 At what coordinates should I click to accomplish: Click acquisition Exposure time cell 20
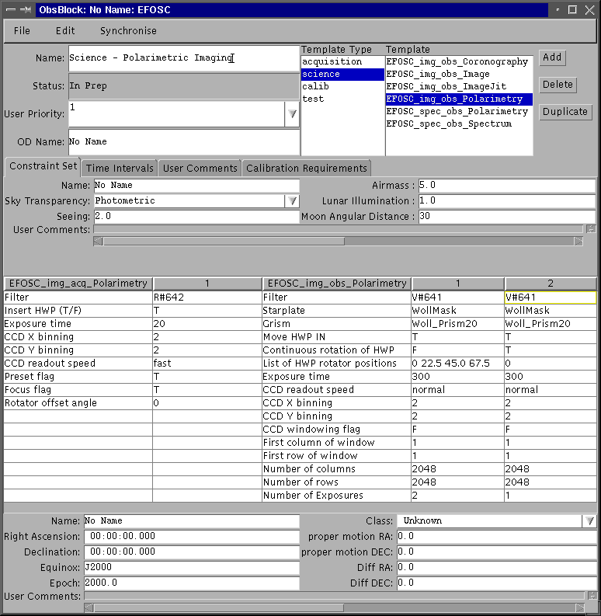click(x=207, y=324)
